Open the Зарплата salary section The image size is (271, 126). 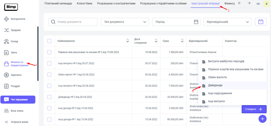click(16, 75)
